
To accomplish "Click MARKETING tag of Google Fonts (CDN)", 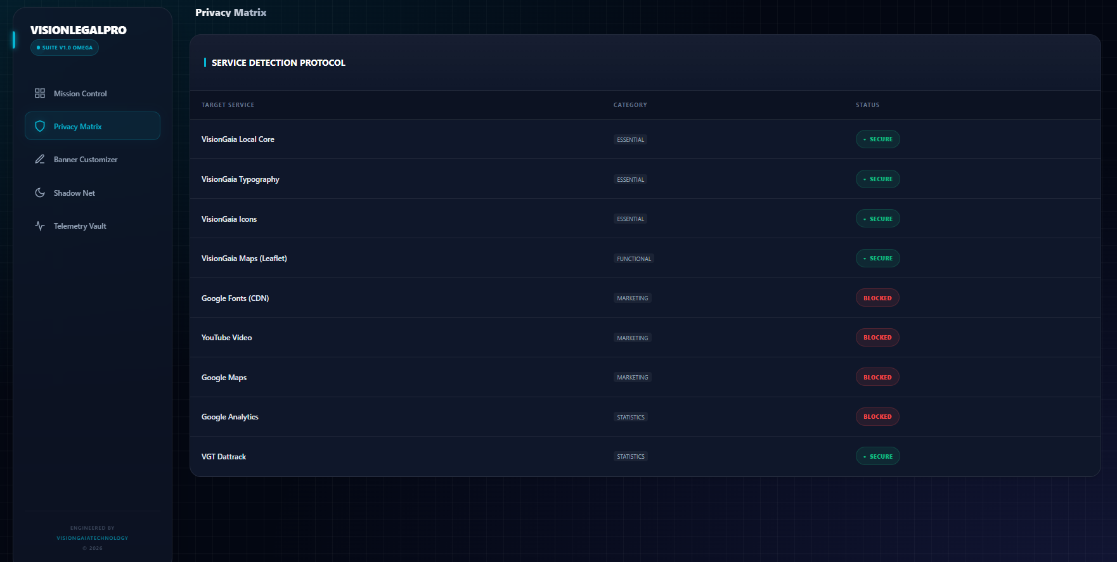I will 633,298.
